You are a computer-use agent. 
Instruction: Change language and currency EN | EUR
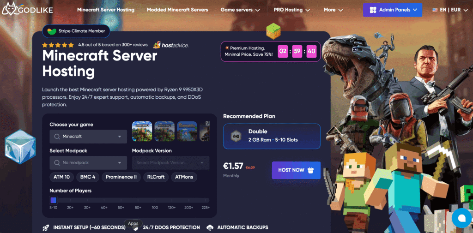(450, 10)
